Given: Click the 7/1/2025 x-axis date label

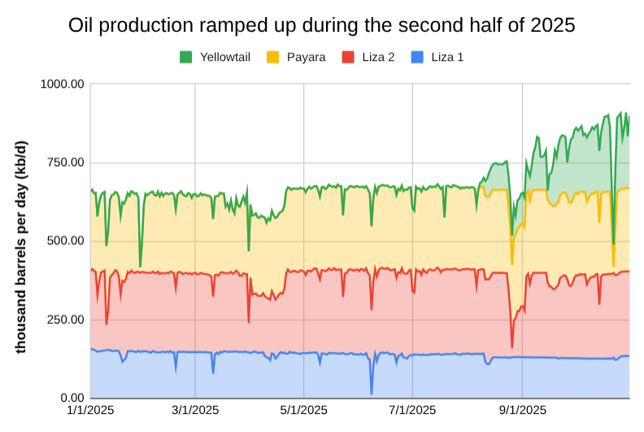Looking at the screenshot, I should tap(412, 410).
